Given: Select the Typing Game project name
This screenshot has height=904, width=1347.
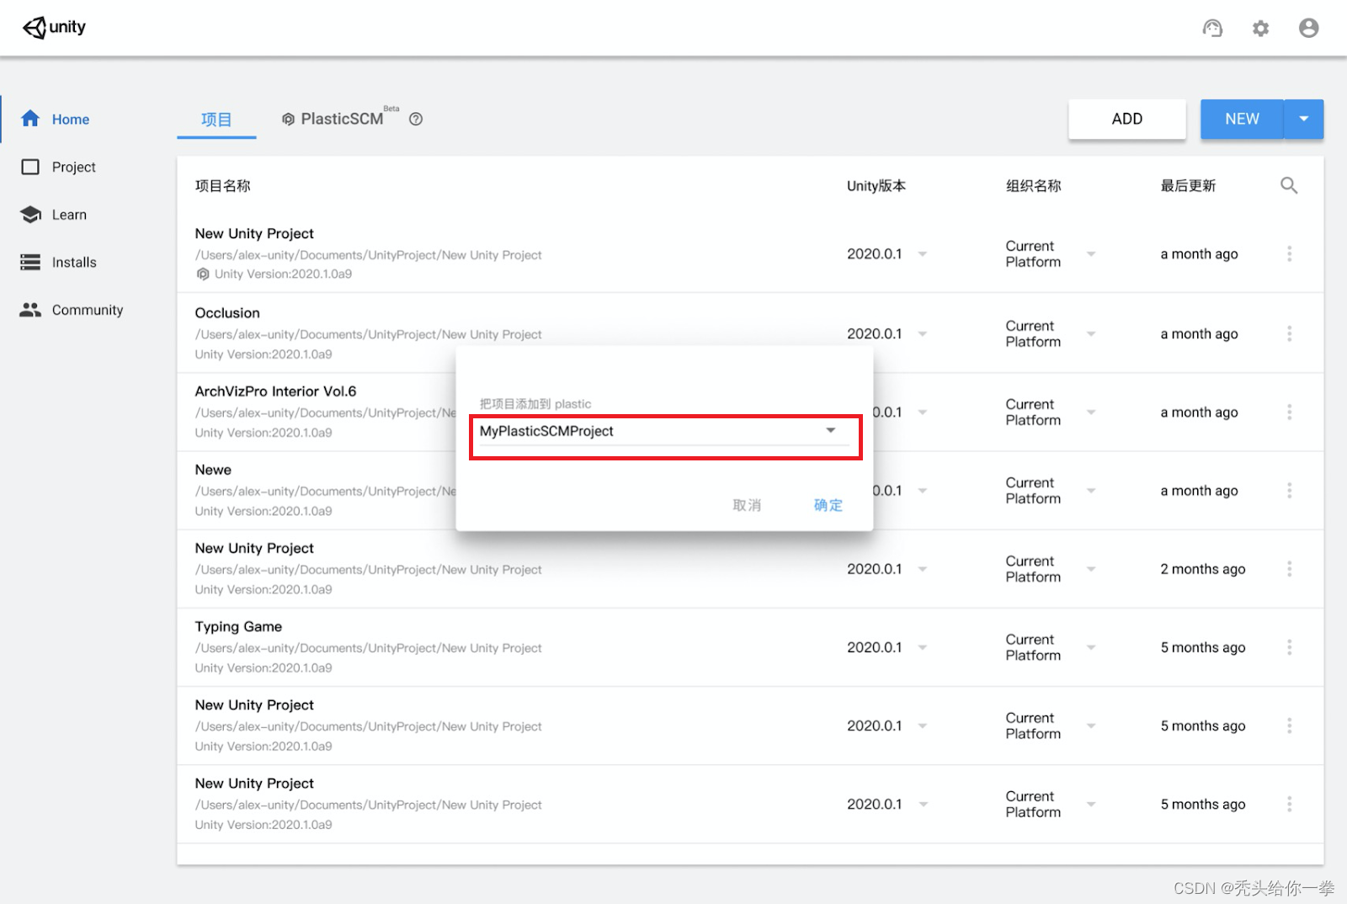Looking at the screenshot, I should [x=238, y=626].
